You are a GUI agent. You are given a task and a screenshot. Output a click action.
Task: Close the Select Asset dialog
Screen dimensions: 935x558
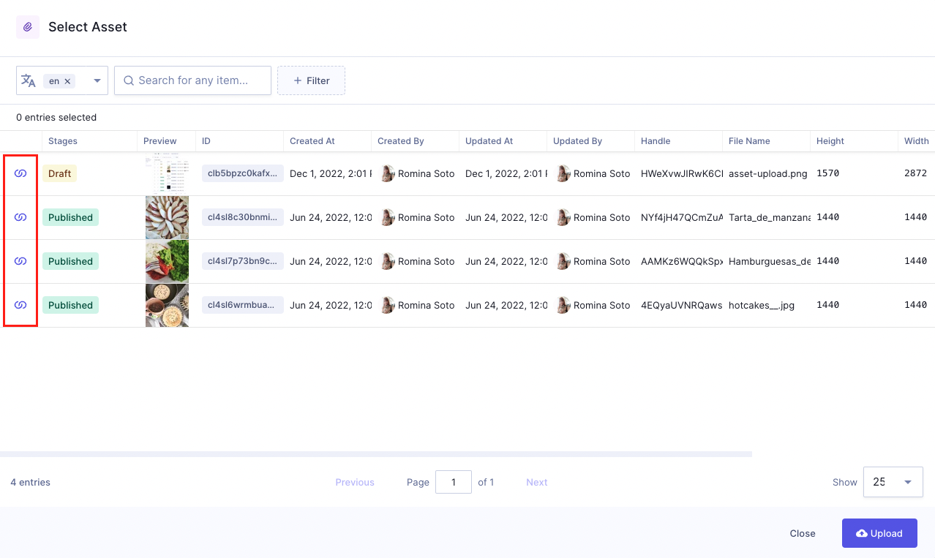coord(802,533)
